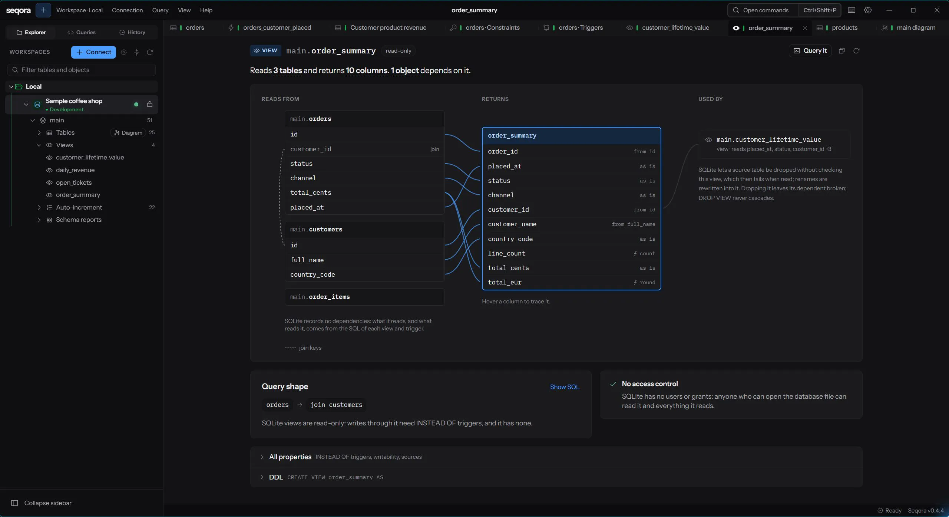Click the Show SQL link
Viewport: 949px width, 517px height.
[x=565, y=387]
